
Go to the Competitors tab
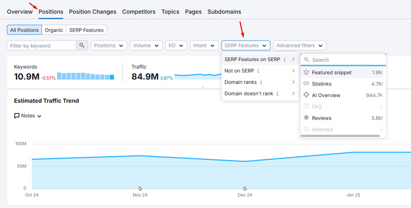(139, 12)
